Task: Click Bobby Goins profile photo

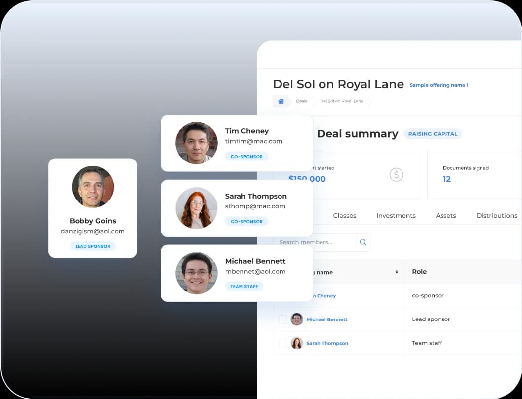Action: (93, 187)
